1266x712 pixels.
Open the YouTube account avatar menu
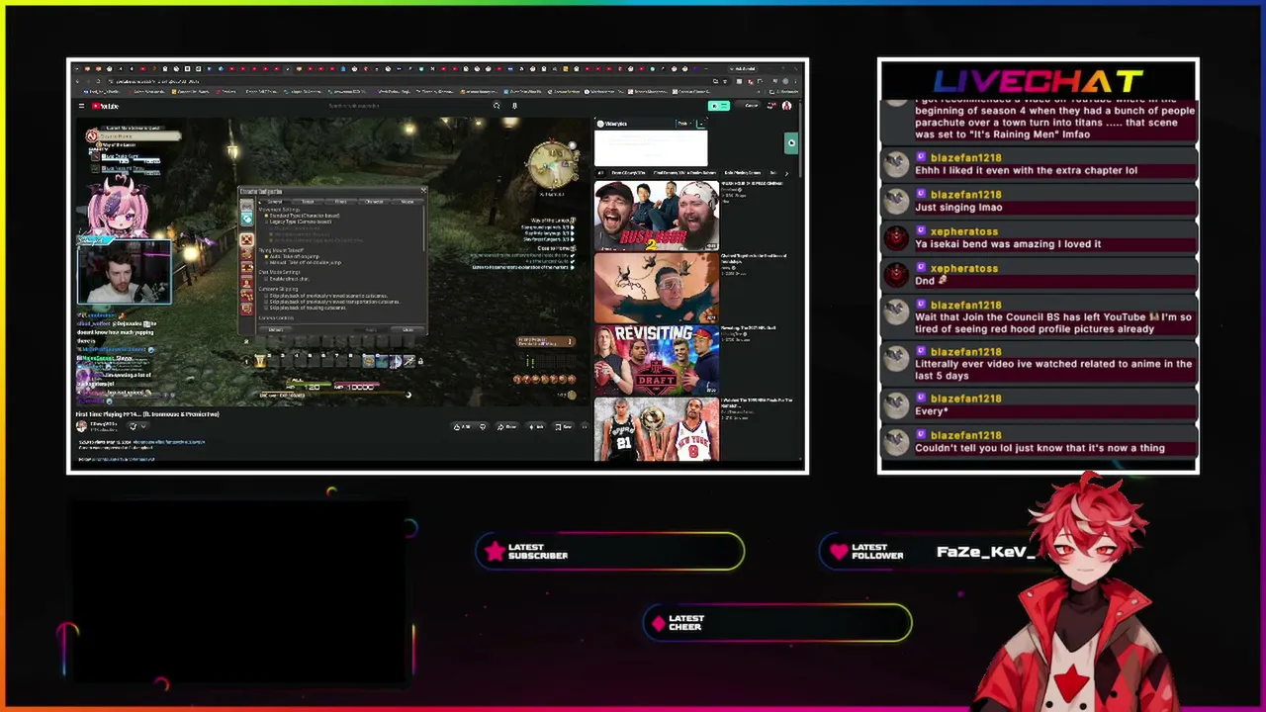click(786, 106)
